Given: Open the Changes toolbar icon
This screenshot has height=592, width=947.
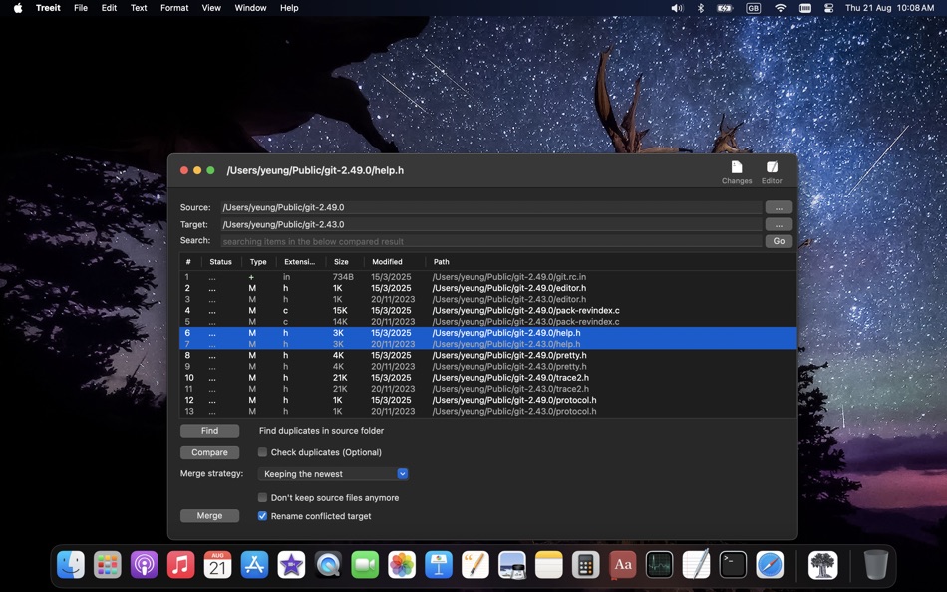Looking at the screenshot, I should [x=737, y=172].
